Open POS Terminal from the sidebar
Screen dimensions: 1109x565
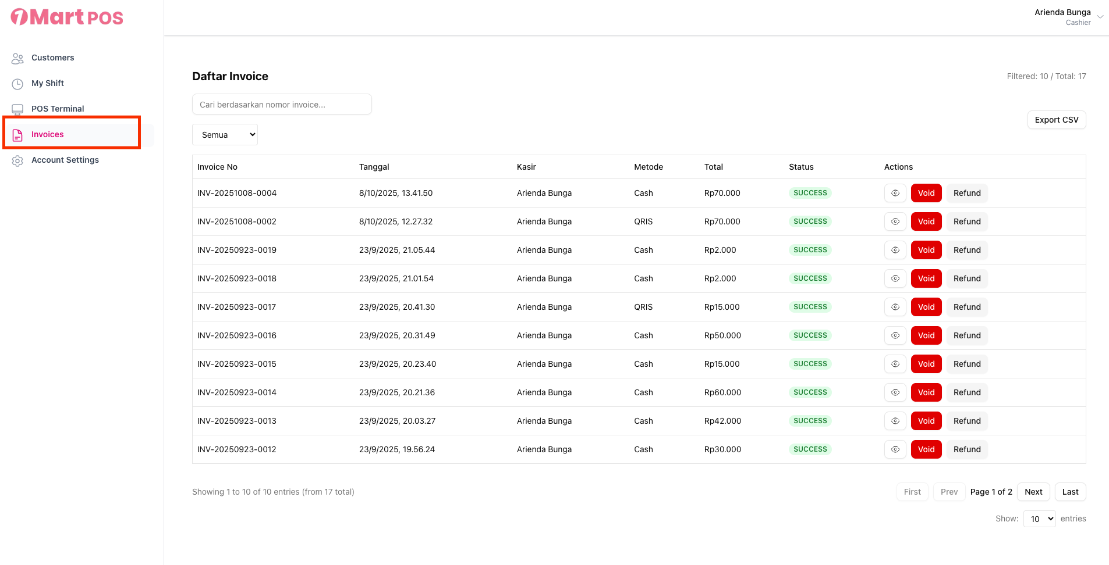(58, 109)
